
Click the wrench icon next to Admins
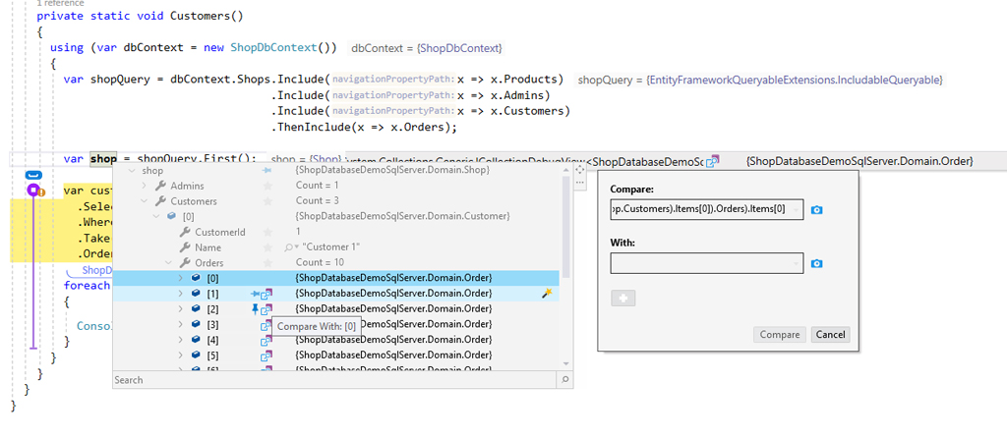tap(160, 187)
